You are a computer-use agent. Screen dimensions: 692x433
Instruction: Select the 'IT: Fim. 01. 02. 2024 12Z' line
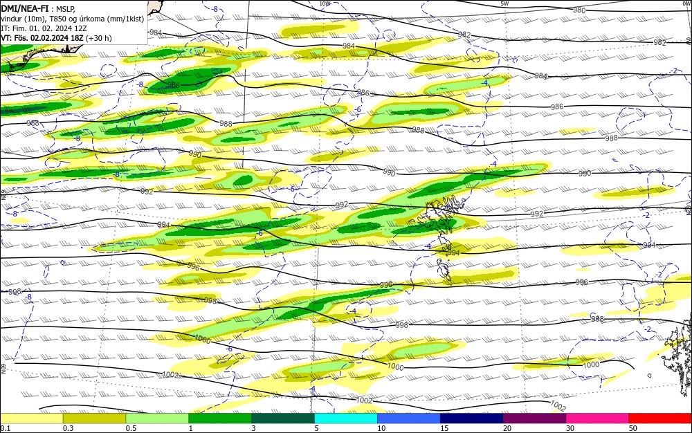(x=44, y=28)
